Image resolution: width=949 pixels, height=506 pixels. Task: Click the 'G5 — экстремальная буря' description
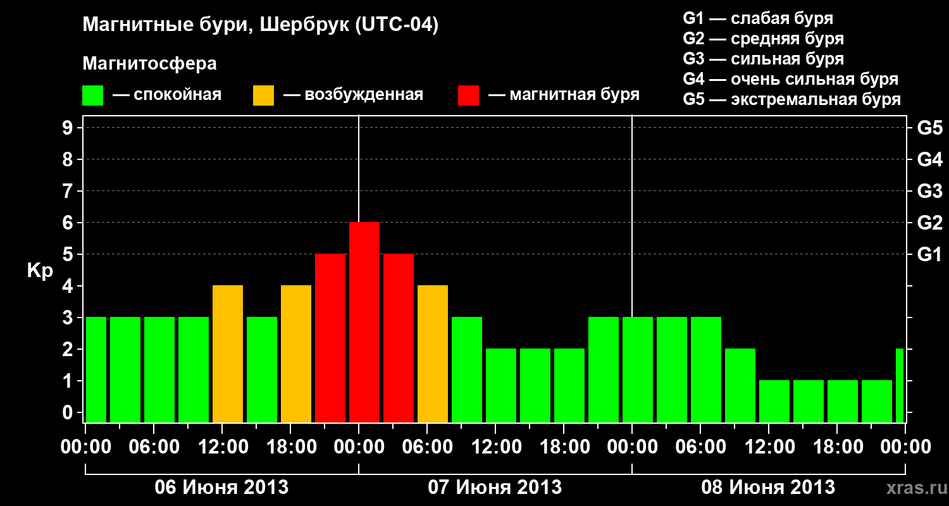792,99
